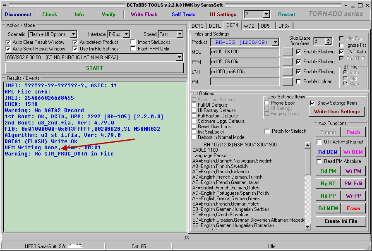
Task: Click Create Ini File button
Action: [341, 221]
